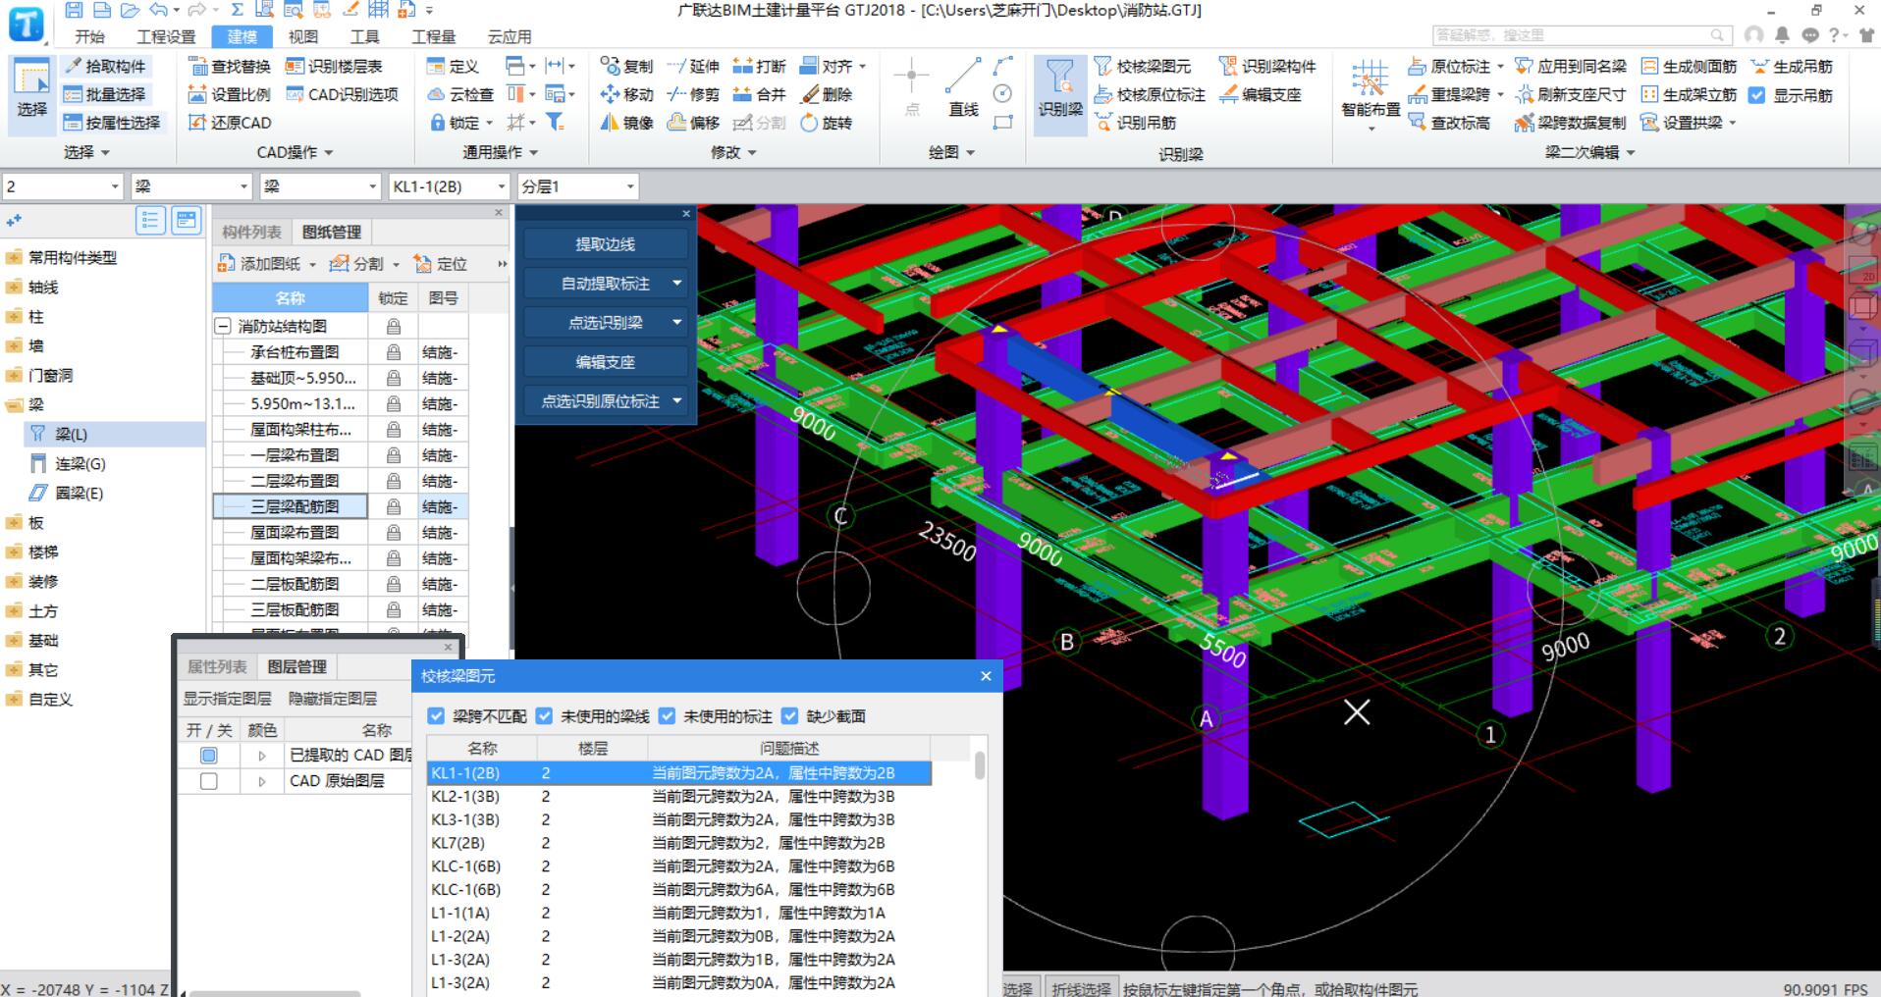Click 添加图纸 add drawing button
1881x997 pixels.
[x=268, y=264]
